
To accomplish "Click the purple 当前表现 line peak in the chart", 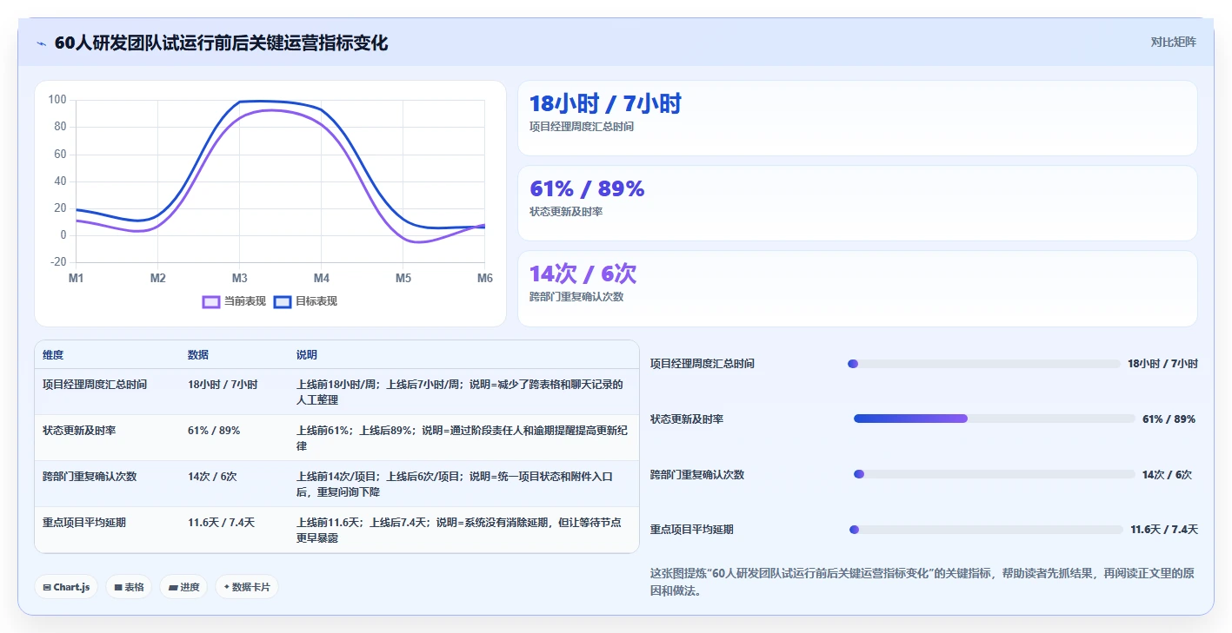I will pos(270,110).
